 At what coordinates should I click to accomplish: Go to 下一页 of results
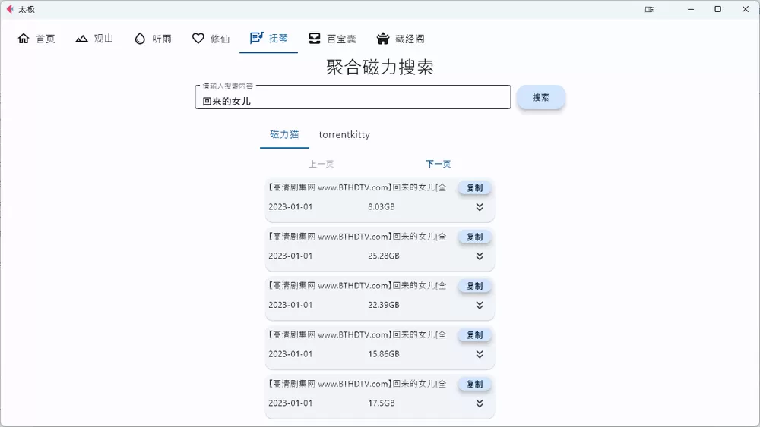coord(439,164)
